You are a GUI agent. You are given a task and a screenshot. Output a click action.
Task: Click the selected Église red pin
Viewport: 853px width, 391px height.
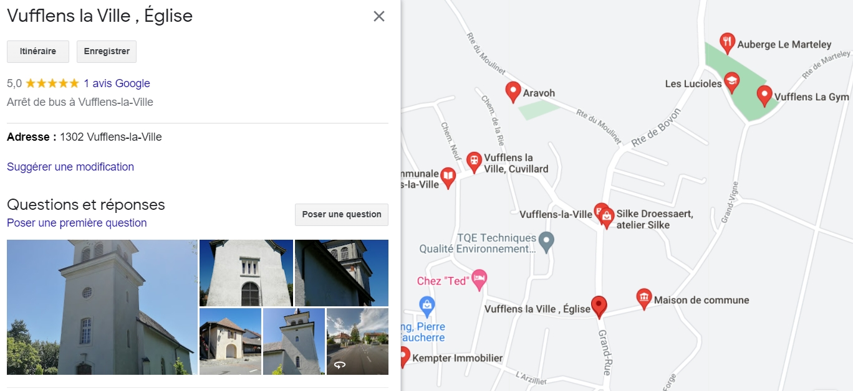pos(599,306)
